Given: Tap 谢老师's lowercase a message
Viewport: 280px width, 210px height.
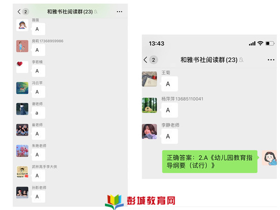Looking at the screenshot, I should click(x=38, y=113).
